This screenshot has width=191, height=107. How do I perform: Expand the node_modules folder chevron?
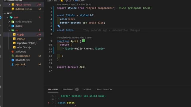[9, 22]
